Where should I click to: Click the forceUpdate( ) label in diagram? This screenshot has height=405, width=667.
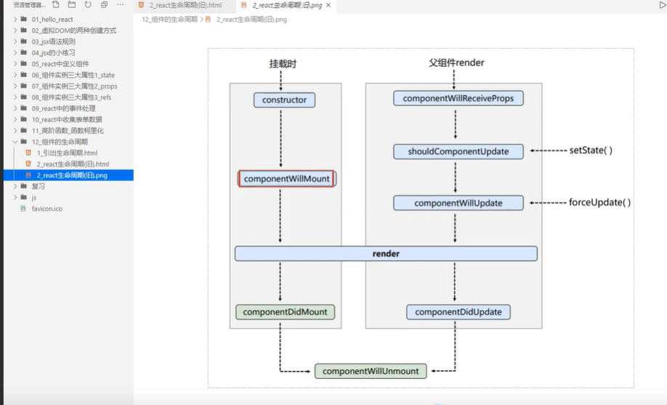[x=599, y=202]
